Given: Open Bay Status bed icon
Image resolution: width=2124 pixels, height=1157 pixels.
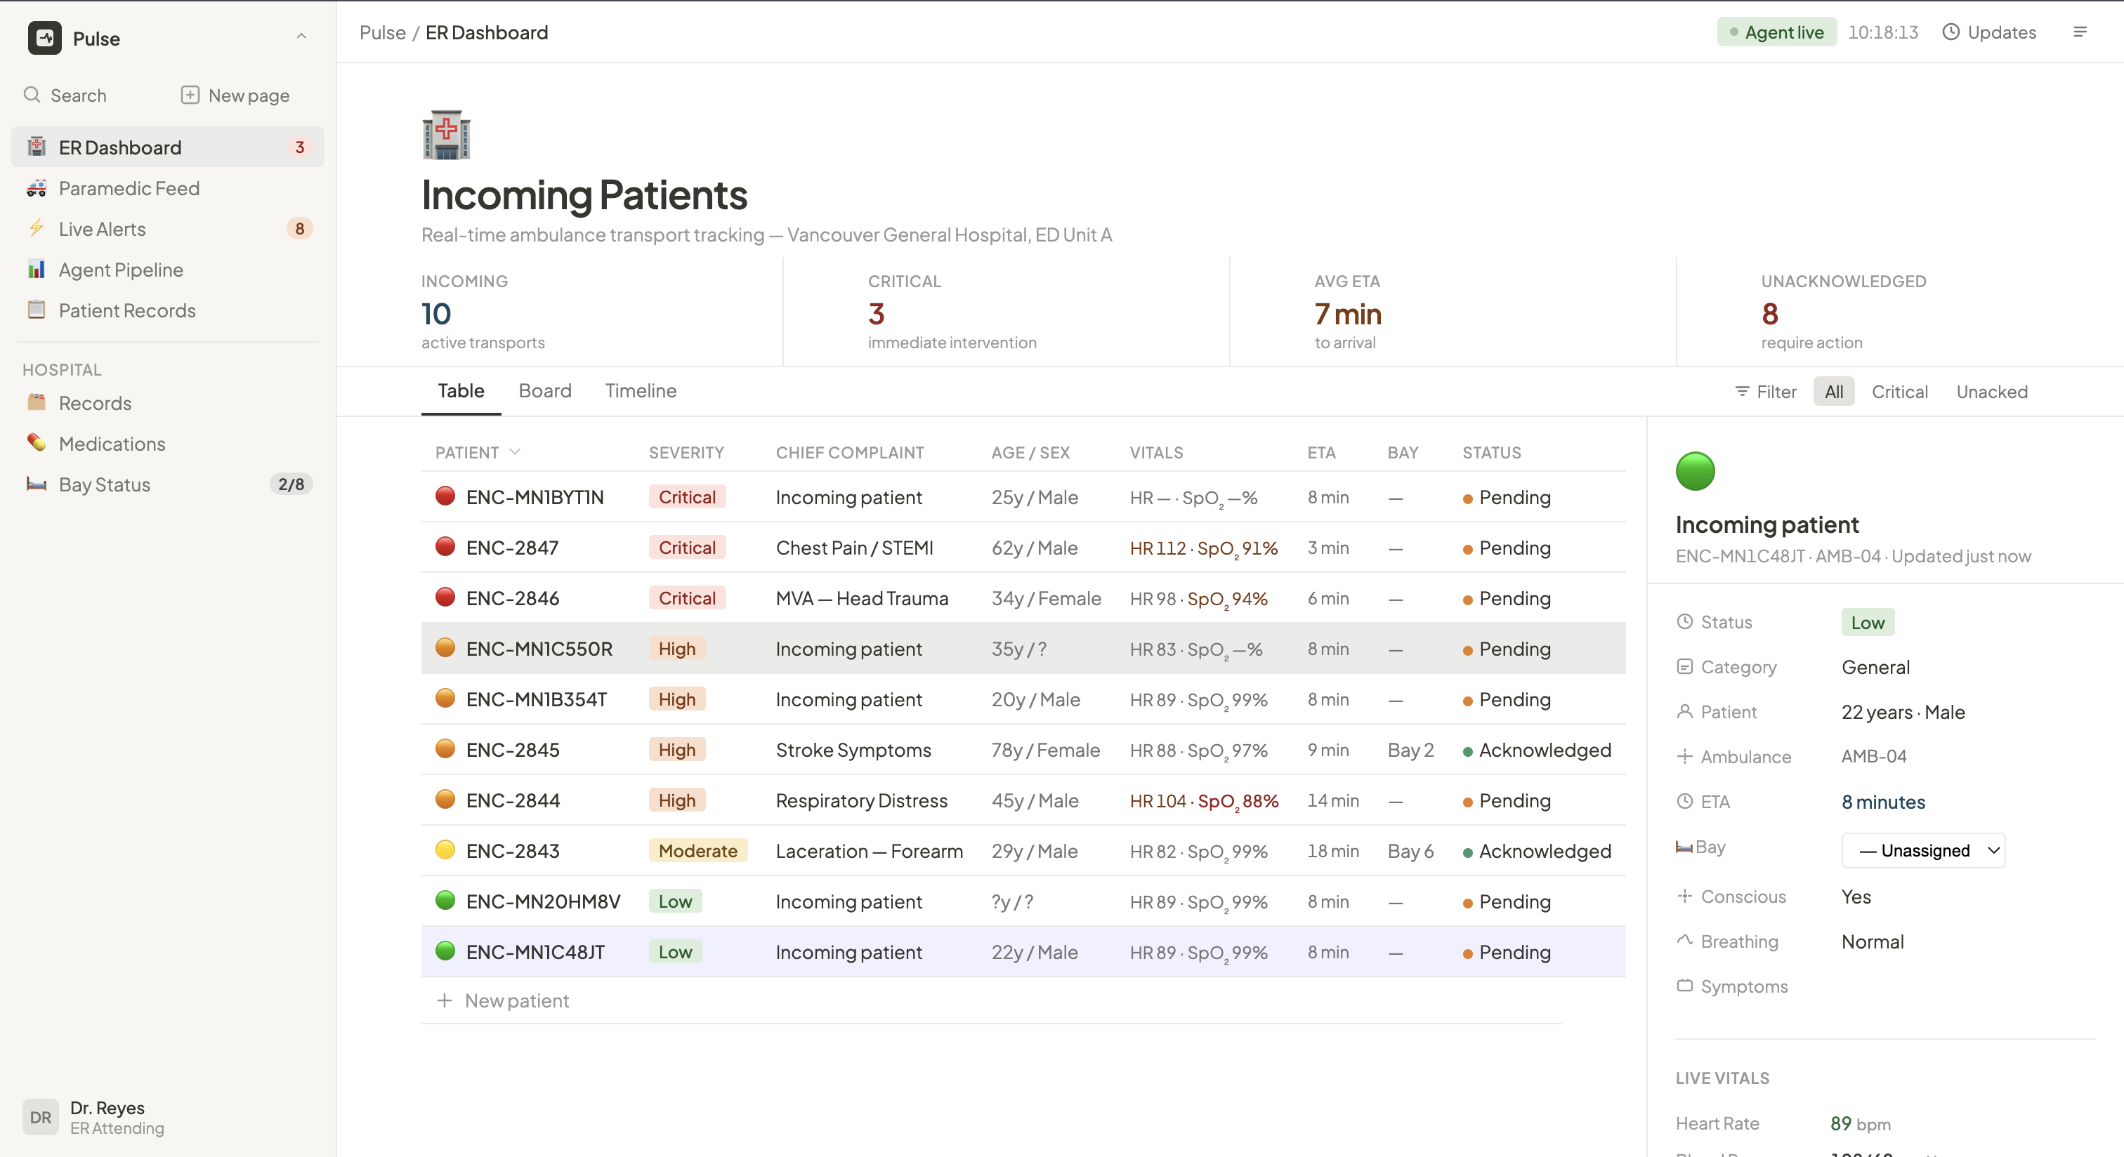Looking at the screenshot, I should click(37, 484).
